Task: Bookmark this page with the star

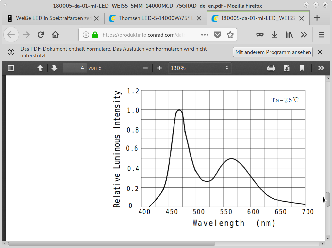Action: pyautogui.click(x=230, y=35)
